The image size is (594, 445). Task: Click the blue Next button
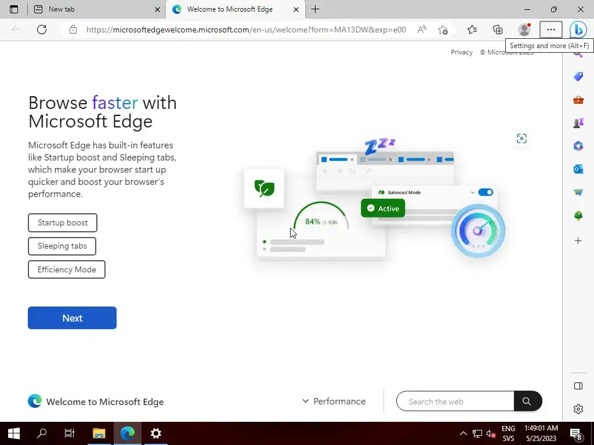point(72,318)
